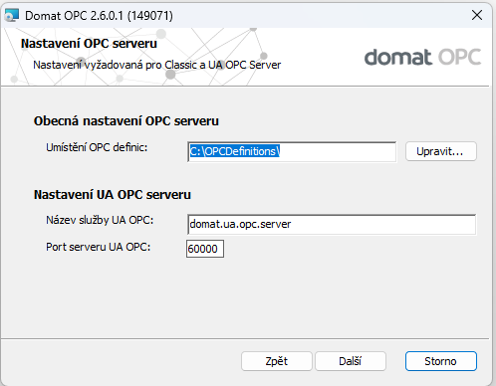Click the window title 'Domat OPC 2.6.0.1 (149071)'
Image resolution: width=496 pixels, height=386 pixels.
[x=99, y=16]
